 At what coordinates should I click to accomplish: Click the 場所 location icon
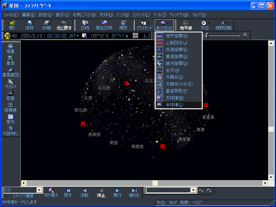point(123,25)
